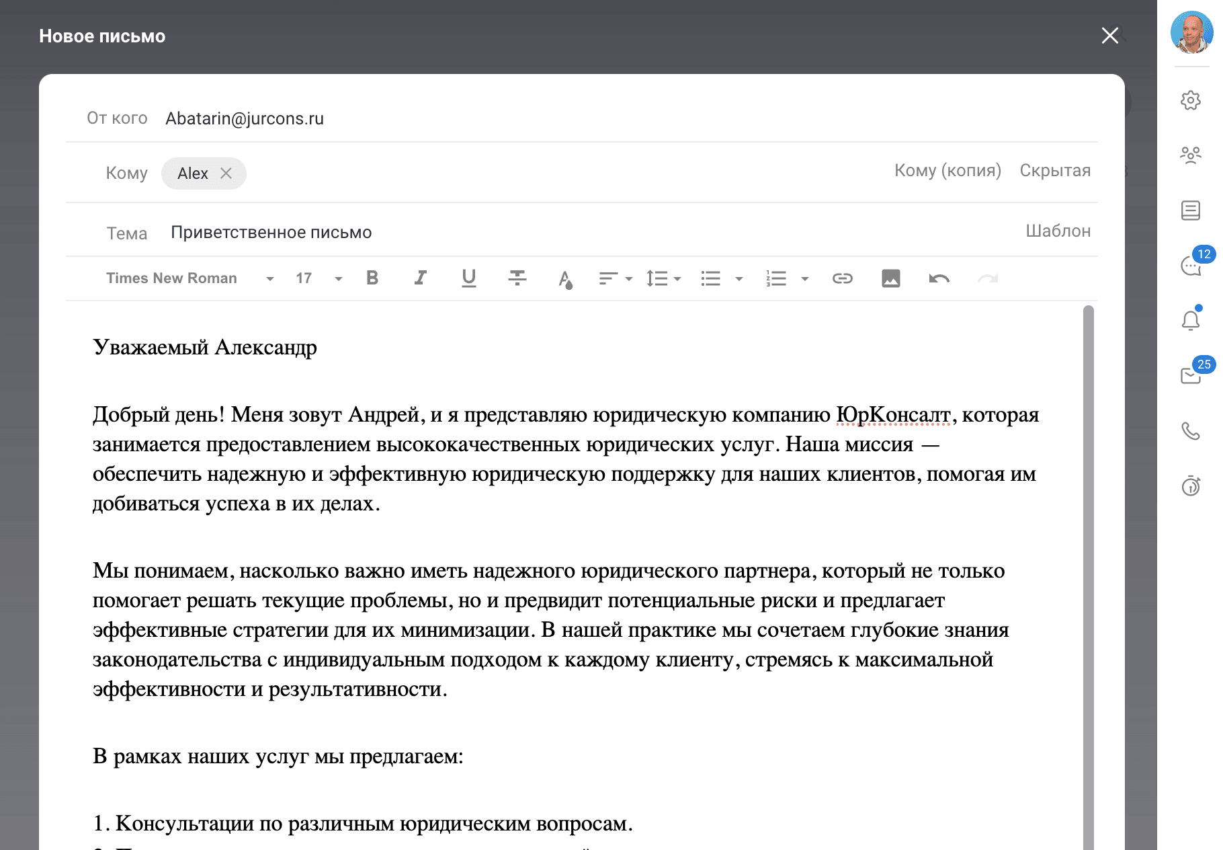Viewport: 1223px width, 850px height.
Task: Click the message body scrollbar
Action: point(1089,577)
